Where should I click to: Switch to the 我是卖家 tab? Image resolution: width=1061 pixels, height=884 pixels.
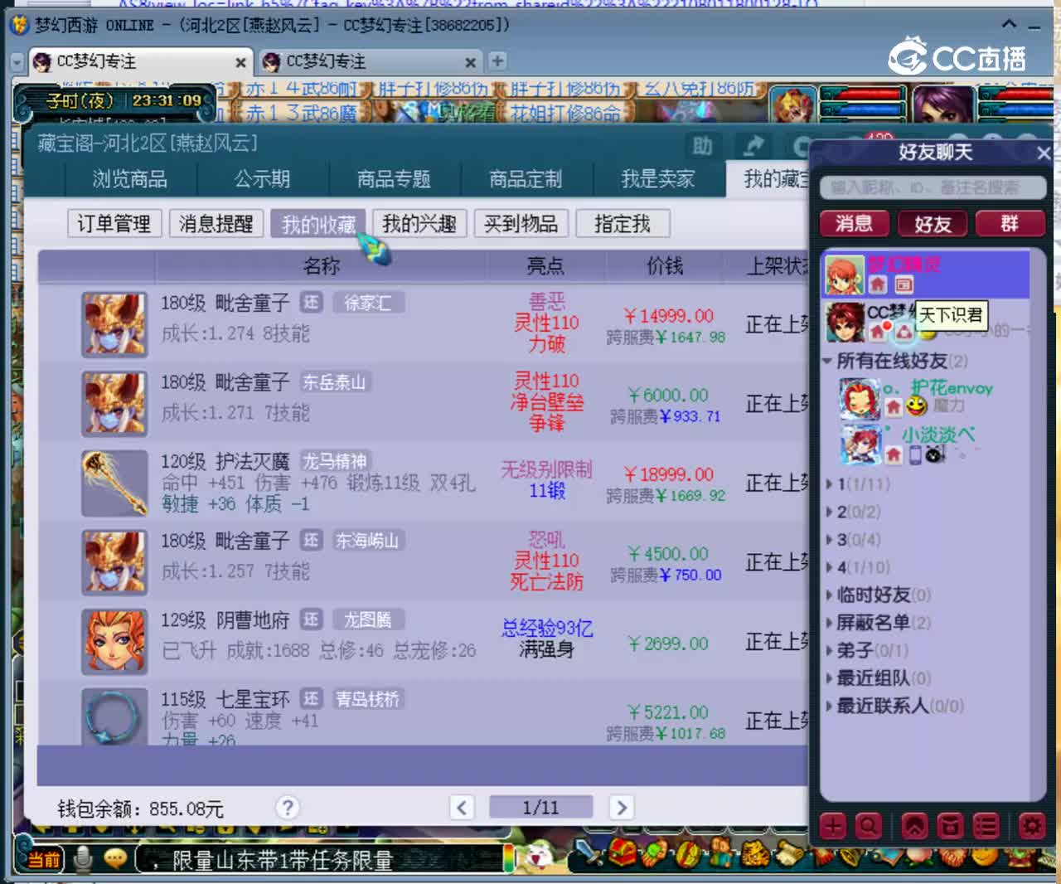pos(658,178)
